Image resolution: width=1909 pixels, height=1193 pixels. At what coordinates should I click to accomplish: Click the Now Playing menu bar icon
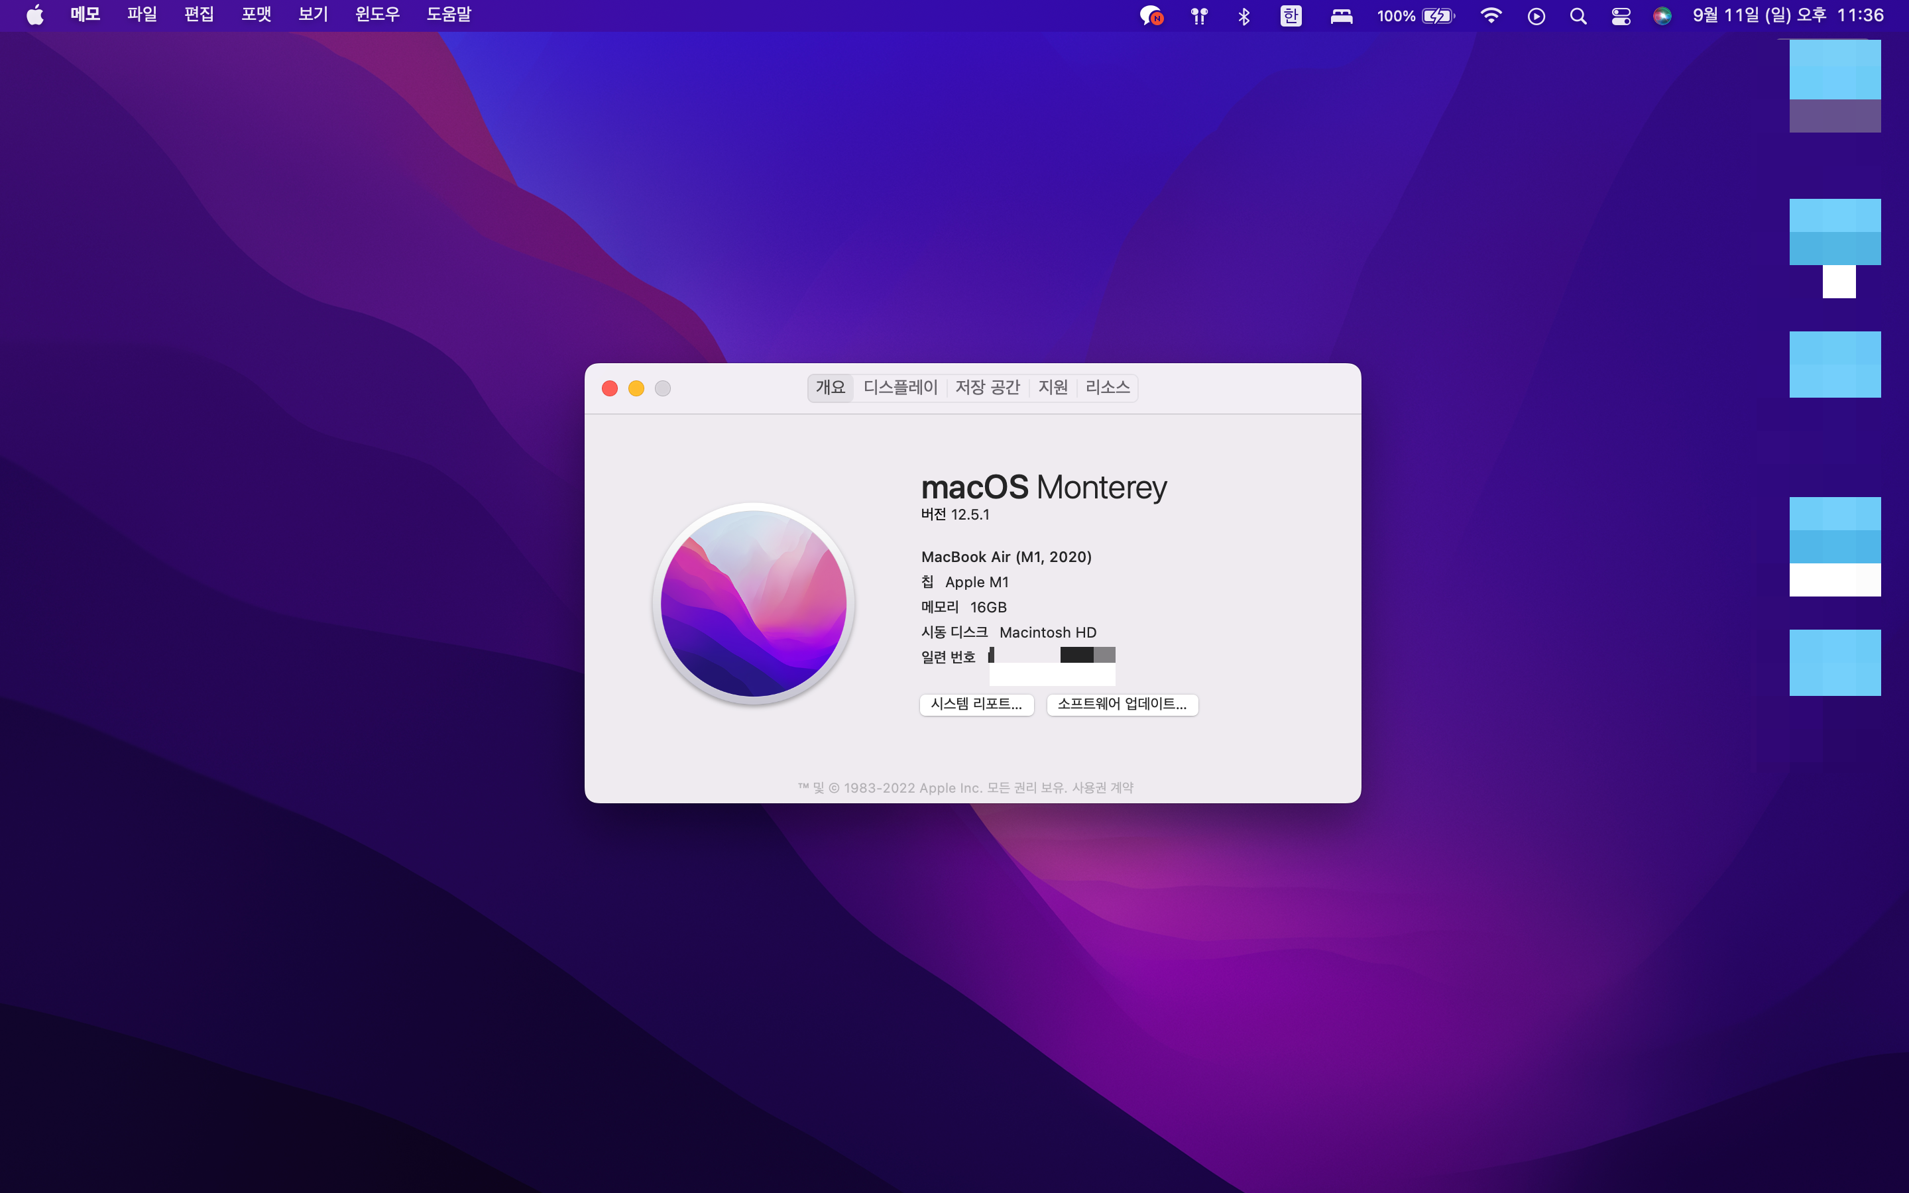click(x=1536, y=16)
